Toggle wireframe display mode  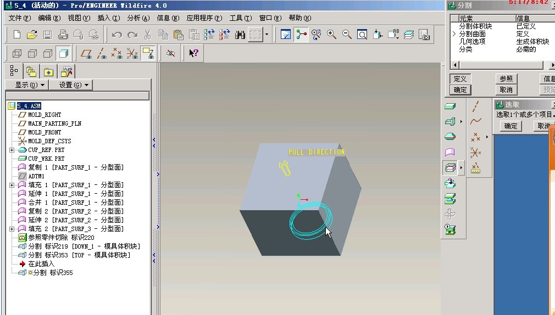pyautogui.click(x=17, y=53)
